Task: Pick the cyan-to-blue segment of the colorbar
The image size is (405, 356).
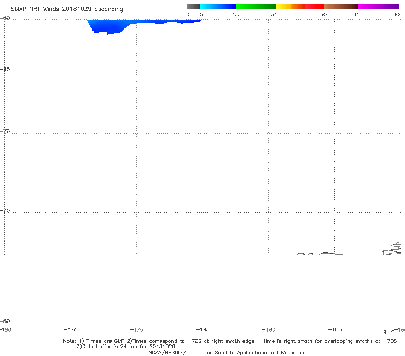Action: (x=218, y=7)
